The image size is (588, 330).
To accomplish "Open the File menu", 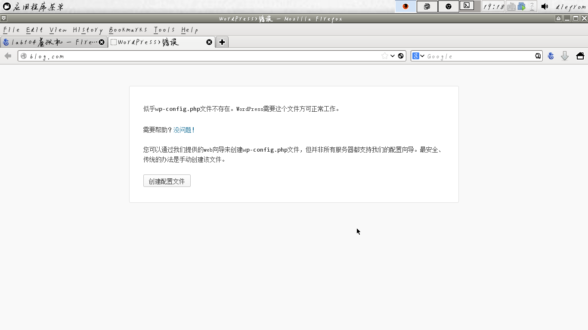I will coord(12,30).
